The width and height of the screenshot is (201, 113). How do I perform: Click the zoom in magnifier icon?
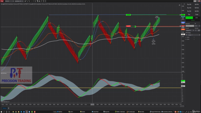(29, 1)
